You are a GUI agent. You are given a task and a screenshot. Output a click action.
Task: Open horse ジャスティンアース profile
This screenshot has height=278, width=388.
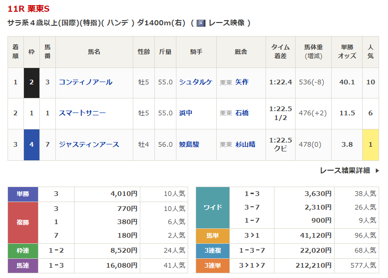(89, 144)
